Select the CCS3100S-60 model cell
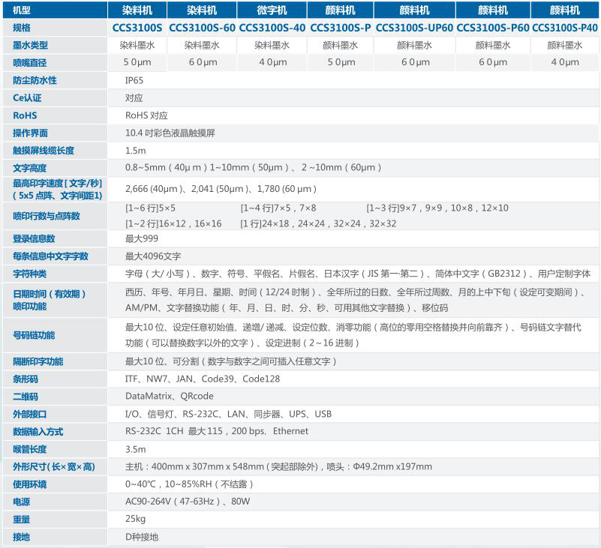The image size is (601, 548). [x=202, y=28]
